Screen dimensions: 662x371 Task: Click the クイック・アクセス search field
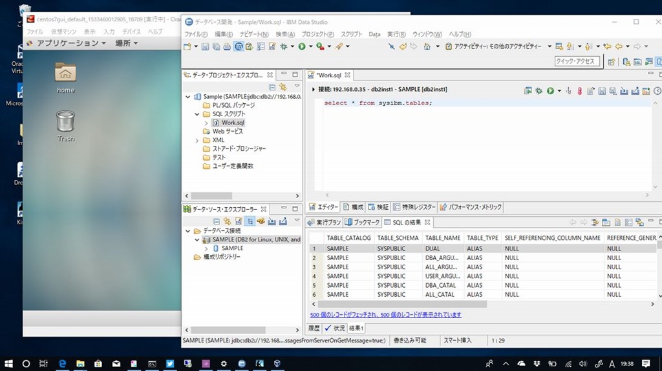pyautogui.click(x=577, y=61)
